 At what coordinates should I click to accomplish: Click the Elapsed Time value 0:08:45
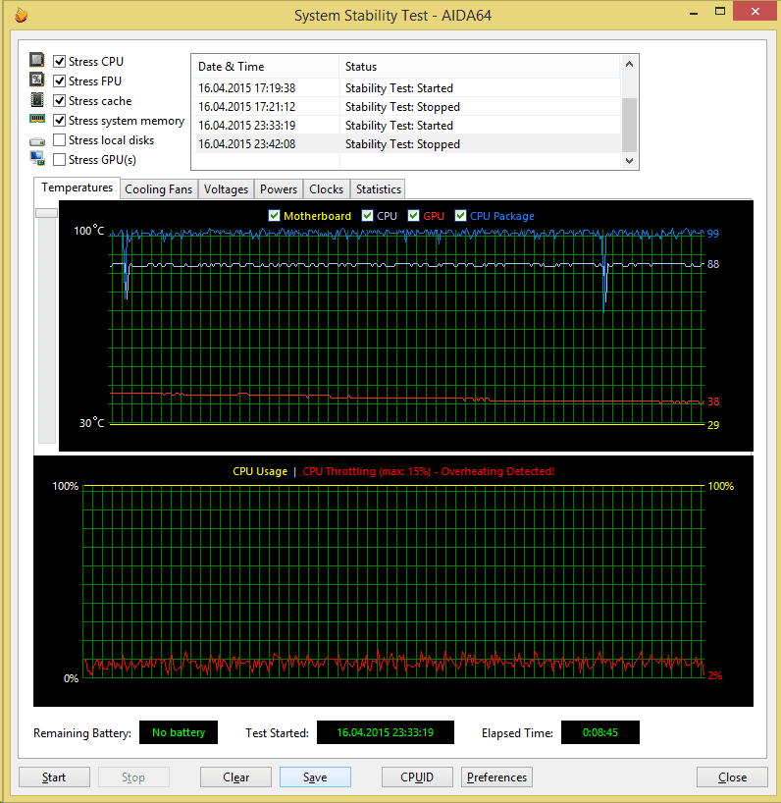600,732
